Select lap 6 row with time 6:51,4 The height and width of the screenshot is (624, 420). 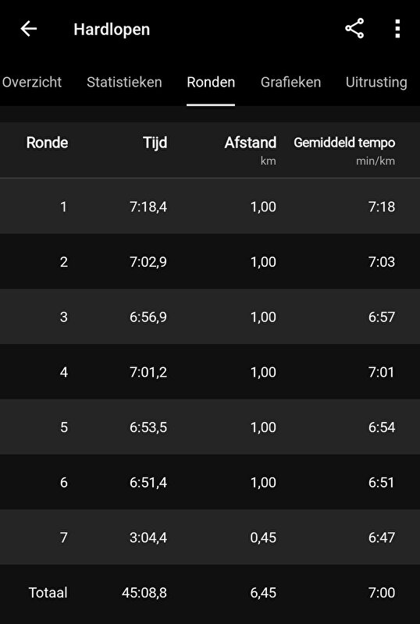click(x=210, y=482)
